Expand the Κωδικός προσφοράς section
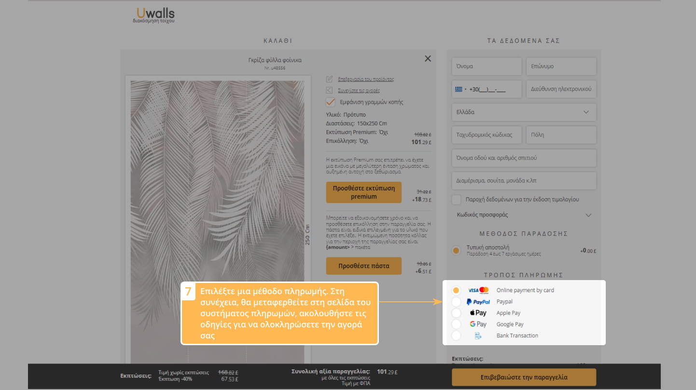Screen dimensions: 696x390 [x=588, y=215]
